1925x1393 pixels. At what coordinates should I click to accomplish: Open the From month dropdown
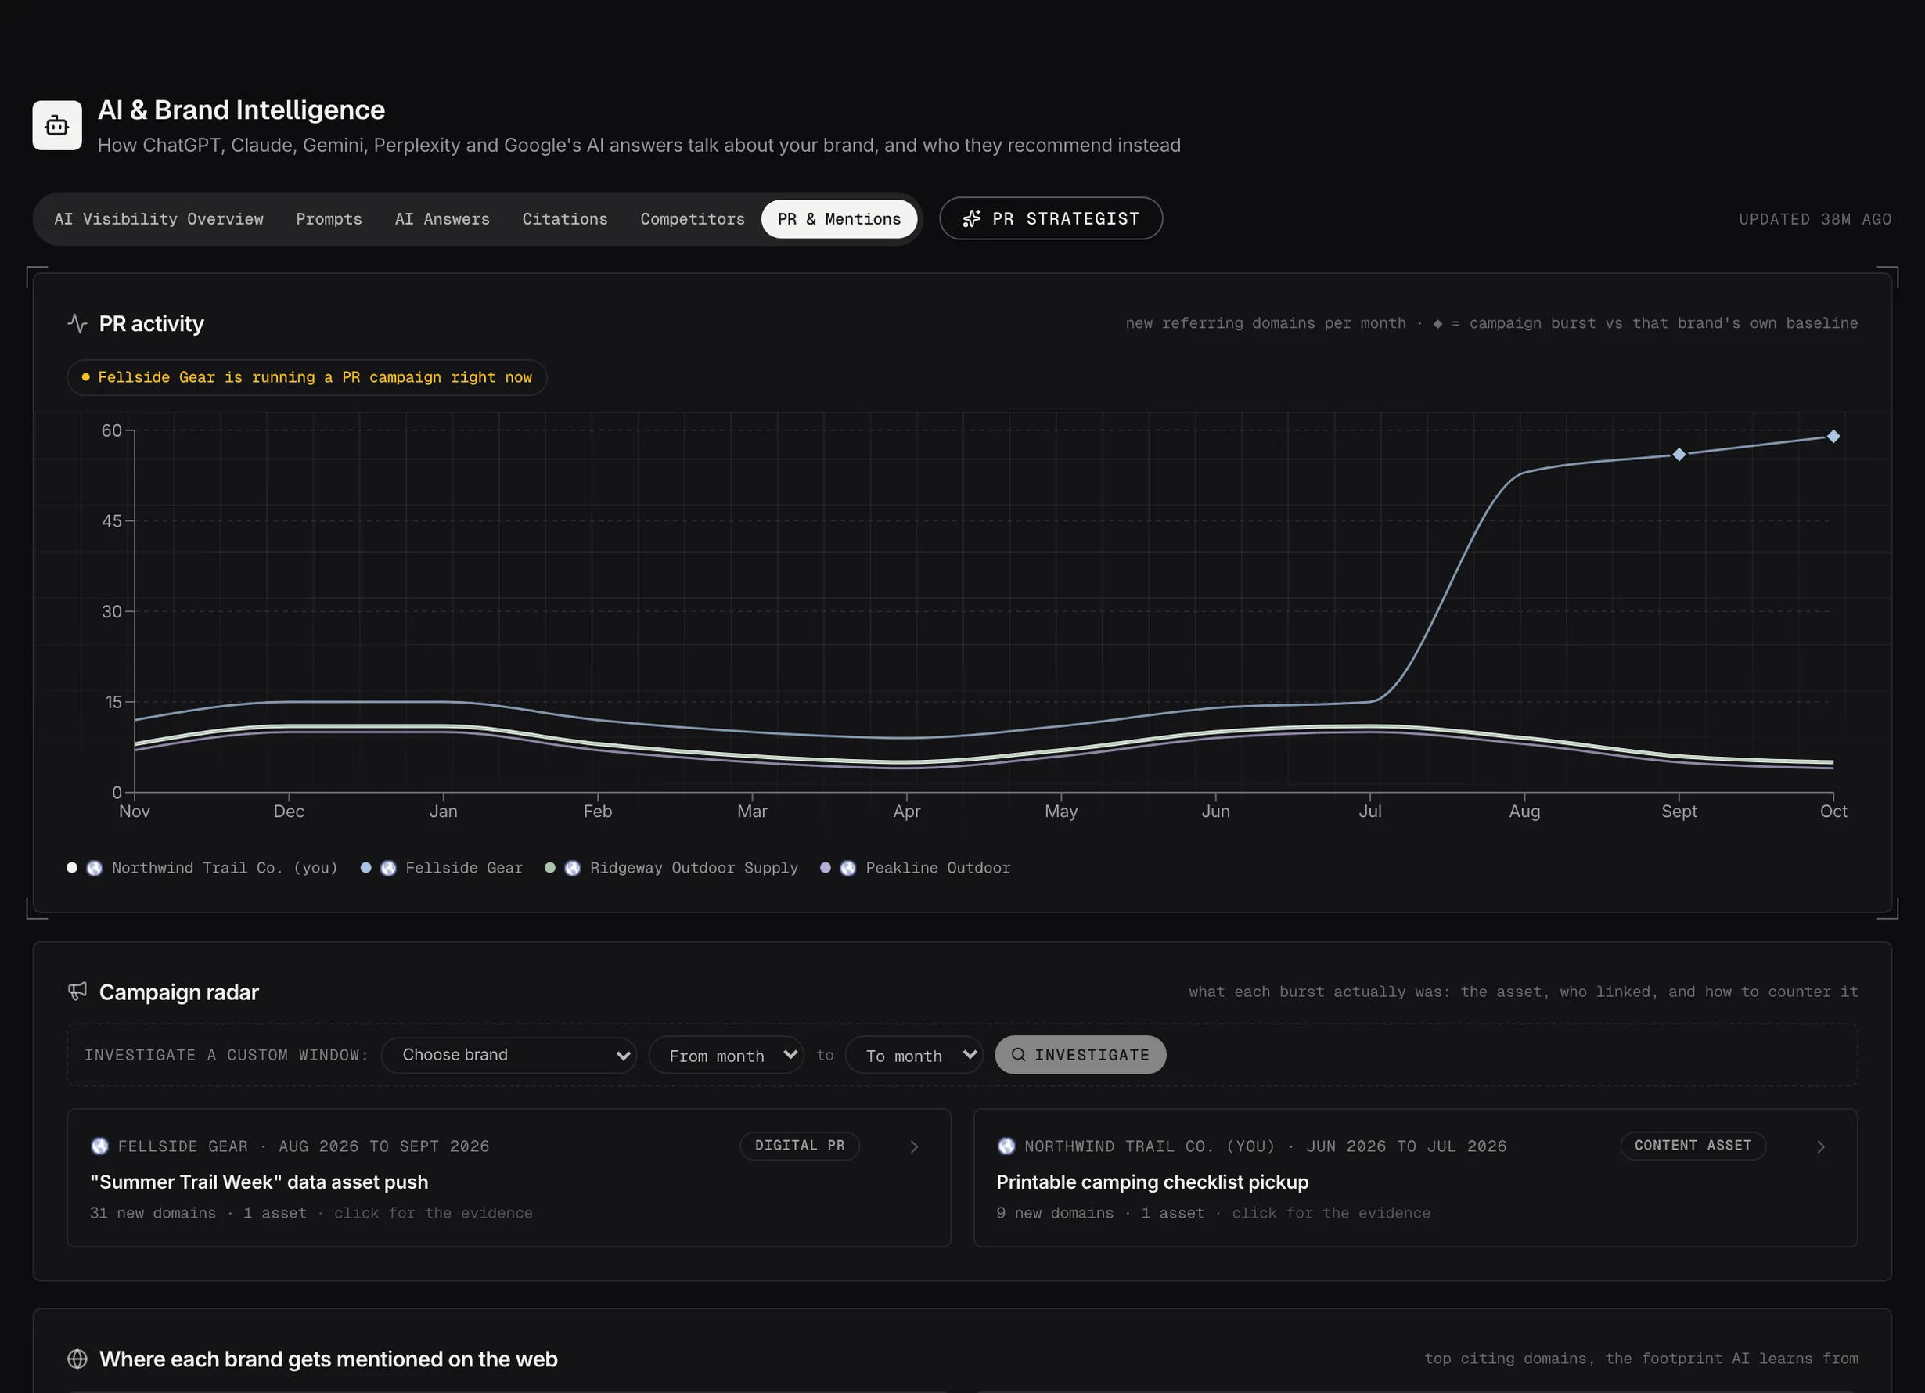725,1055
